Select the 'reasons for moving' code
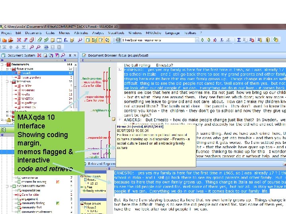This screenshot has height=214, width=286. tap(34, 182)
